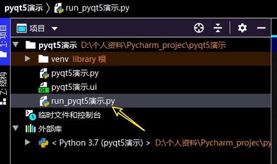
Task: Hide the project panel with the minus icon
Action: [x=261, y=28]
